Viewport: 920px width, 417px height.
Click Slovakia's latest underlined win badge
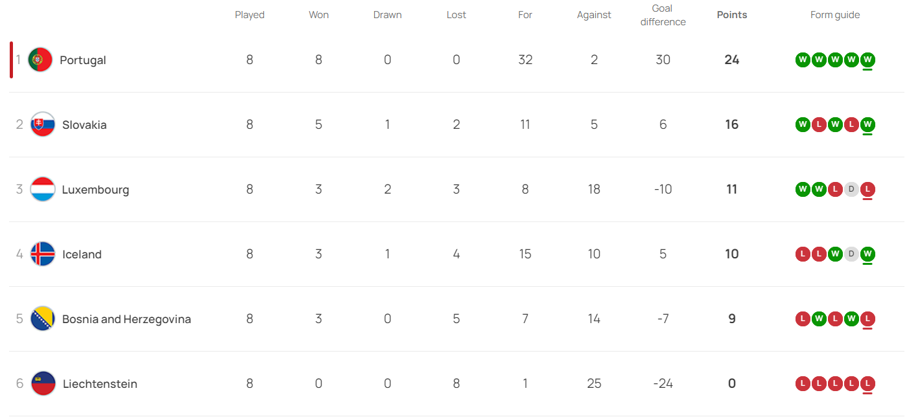point(867,124)
